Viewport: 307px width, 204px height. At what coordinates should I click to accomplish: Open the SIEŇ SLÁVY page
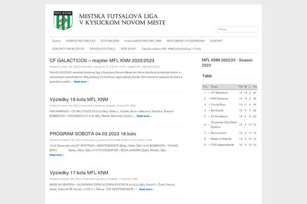pyautogui.click(x=128, y=49)
